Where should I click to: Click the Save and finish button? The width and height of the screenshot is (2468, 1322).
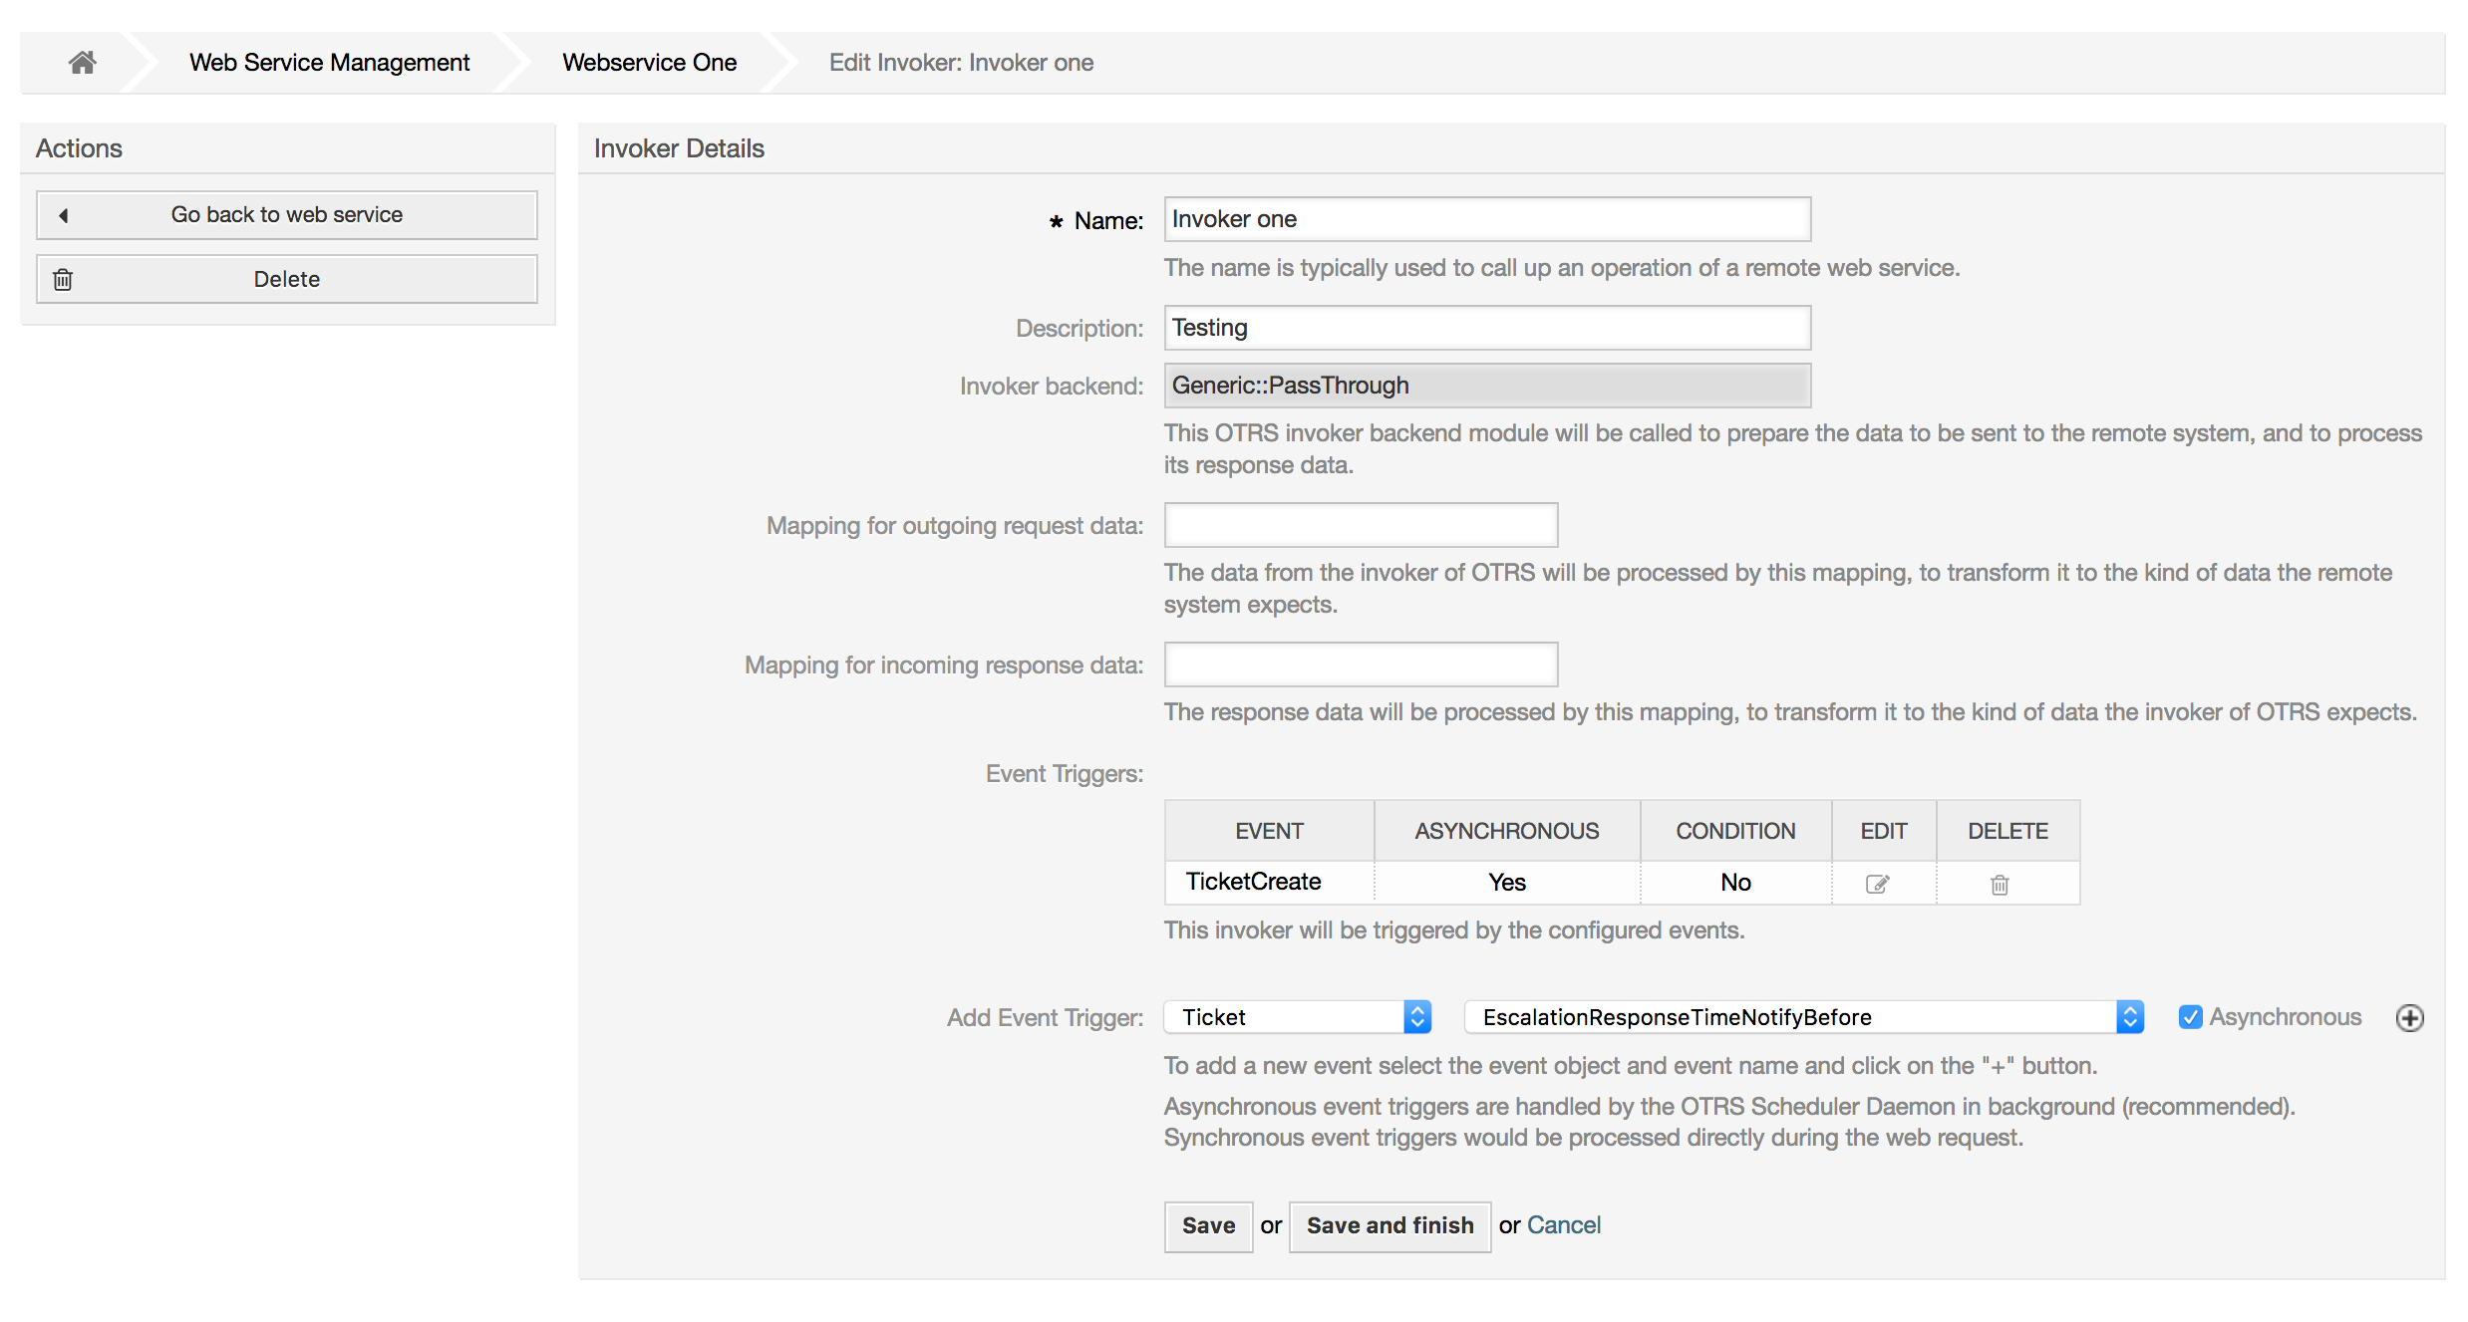[x=1388, y=1224]
